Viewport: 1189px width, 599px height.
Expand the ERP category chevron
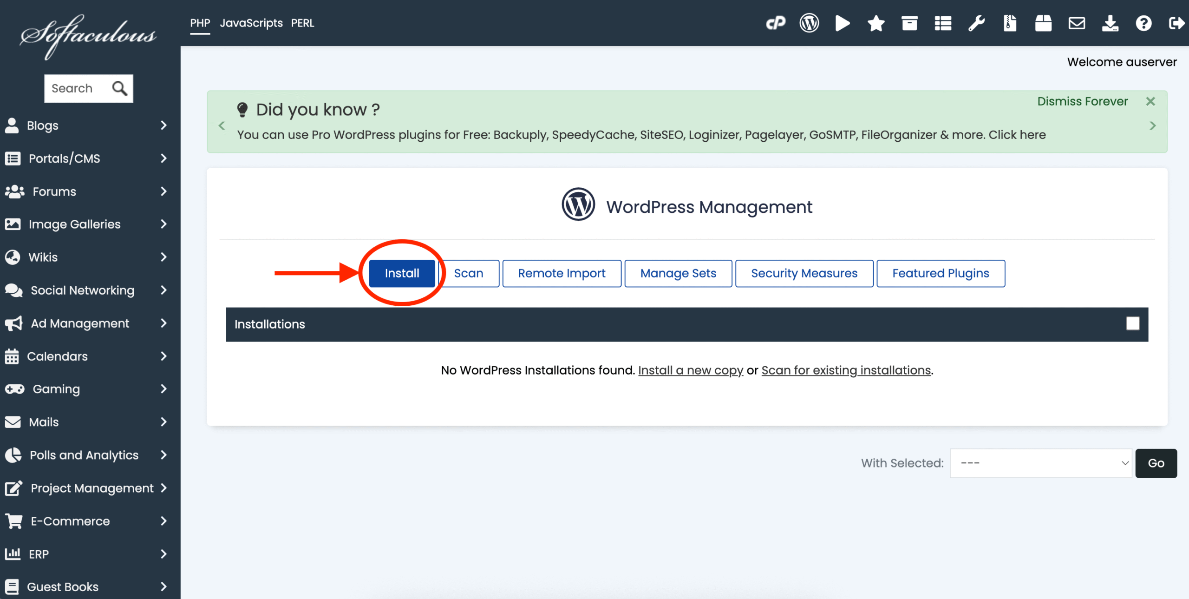pos(163,554)
